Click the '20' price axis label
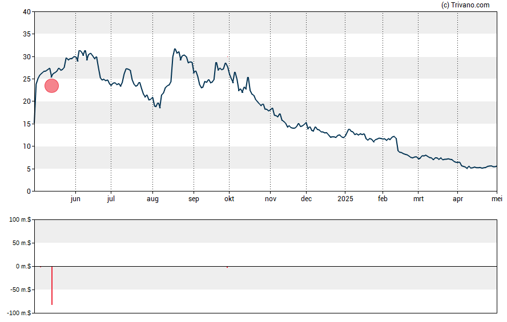This screenshot has width=507, height=322. click(27, 101)
